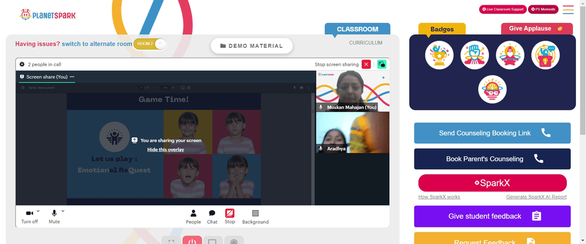
Task: Click Give student feedback button
Action: pyautogui.click(x=492, y=216)
